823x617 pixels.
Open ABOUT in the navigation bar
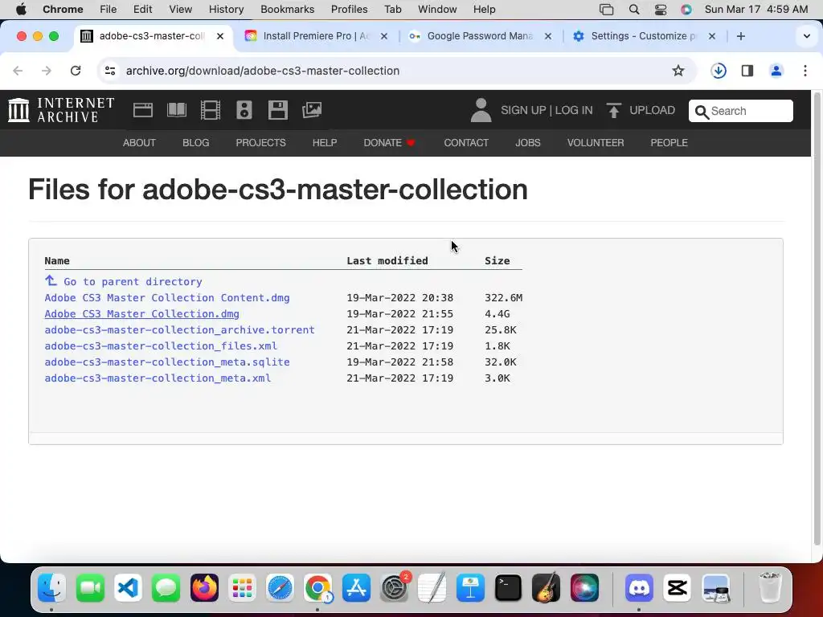coord(139,143)
